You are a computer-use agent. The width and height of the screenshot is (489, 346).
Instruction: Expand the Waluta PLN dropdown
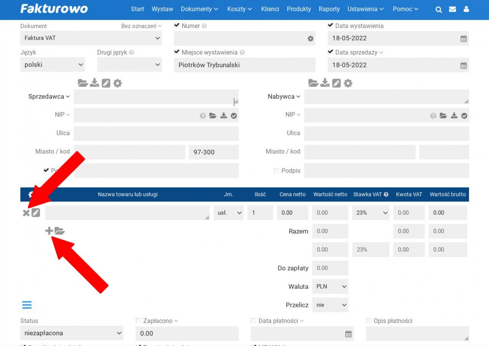pyautogui.click(x=330, y=286)
